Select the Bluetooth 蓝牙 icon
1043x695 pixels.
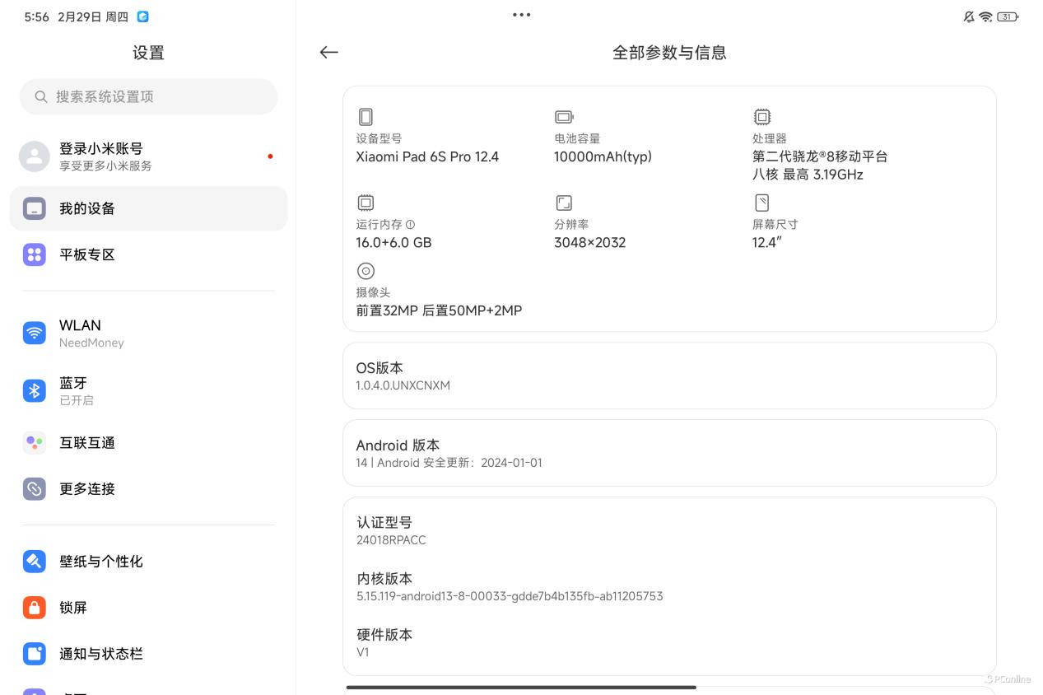[35, 390]
